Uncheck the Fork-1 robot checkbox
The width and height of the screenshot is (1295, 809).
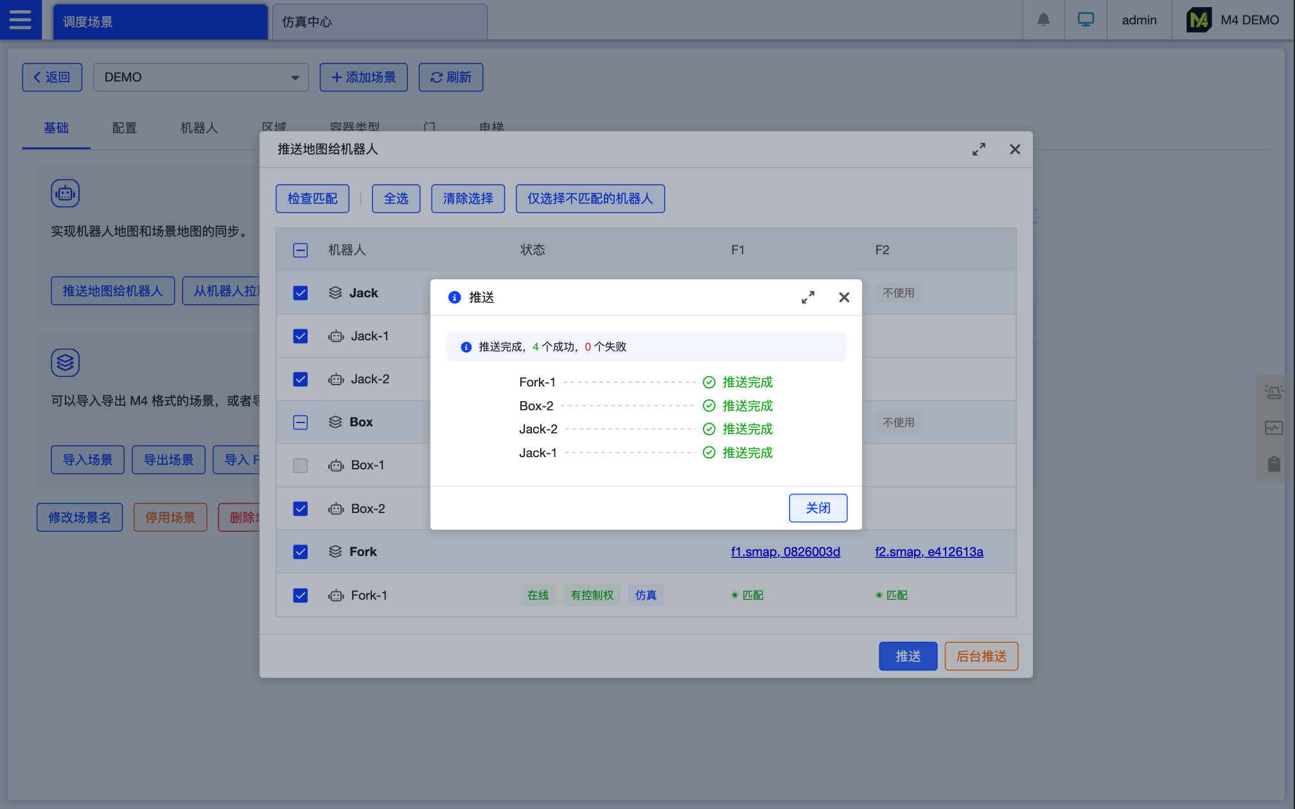click(x=300, y=596)
